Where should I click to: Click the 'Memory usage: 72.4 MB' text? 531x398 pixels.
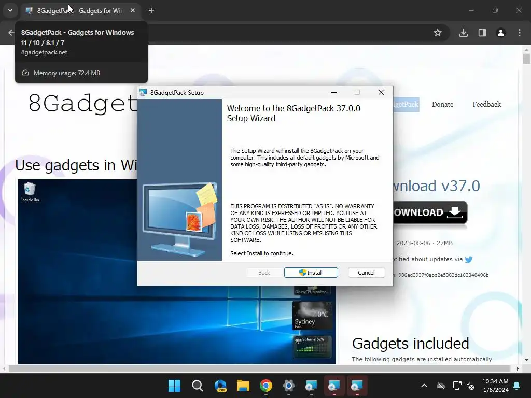(67, 73)
